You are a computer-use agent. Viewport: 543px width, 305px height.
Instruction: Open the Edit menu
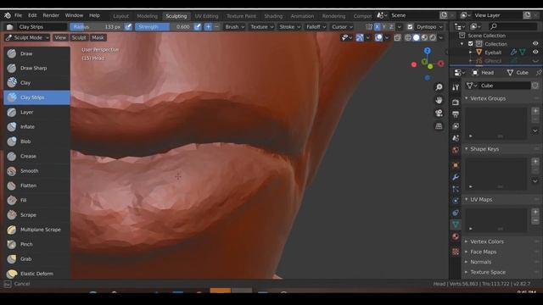point(32,15)
